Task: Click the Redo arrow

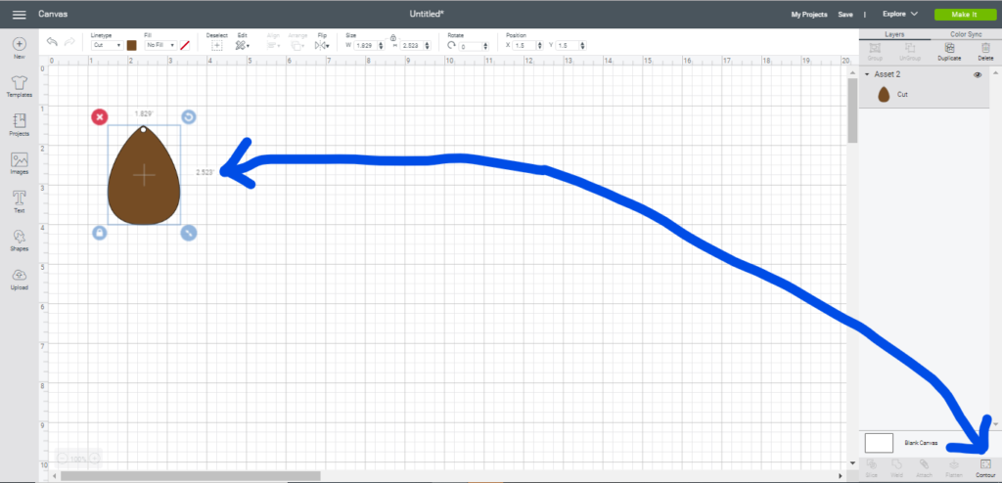Action: (x=69, y=42)
